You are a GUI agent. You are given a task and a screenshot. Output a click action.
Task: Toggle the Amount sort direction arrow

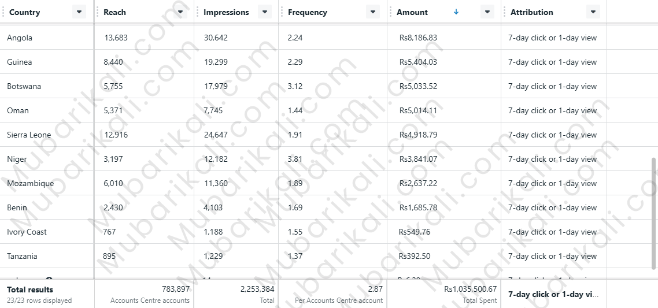click(456, 12)
